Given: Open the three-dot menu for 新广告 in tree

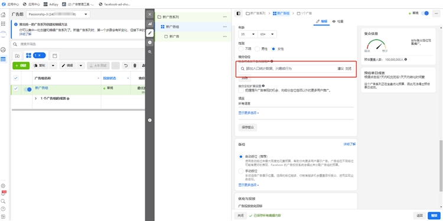Looking at the screenshot, I should (225, 37).
